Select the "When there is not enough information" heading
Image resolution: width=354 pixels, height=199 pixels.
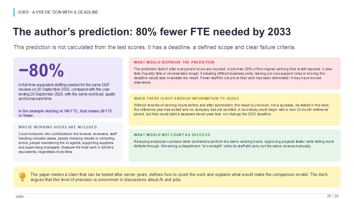click(x=186, y=98)
